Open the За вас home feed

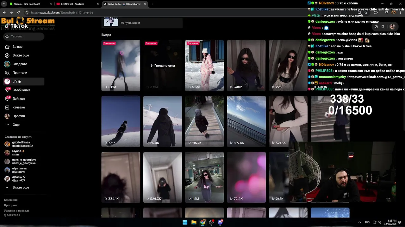[x=24, y=47]
